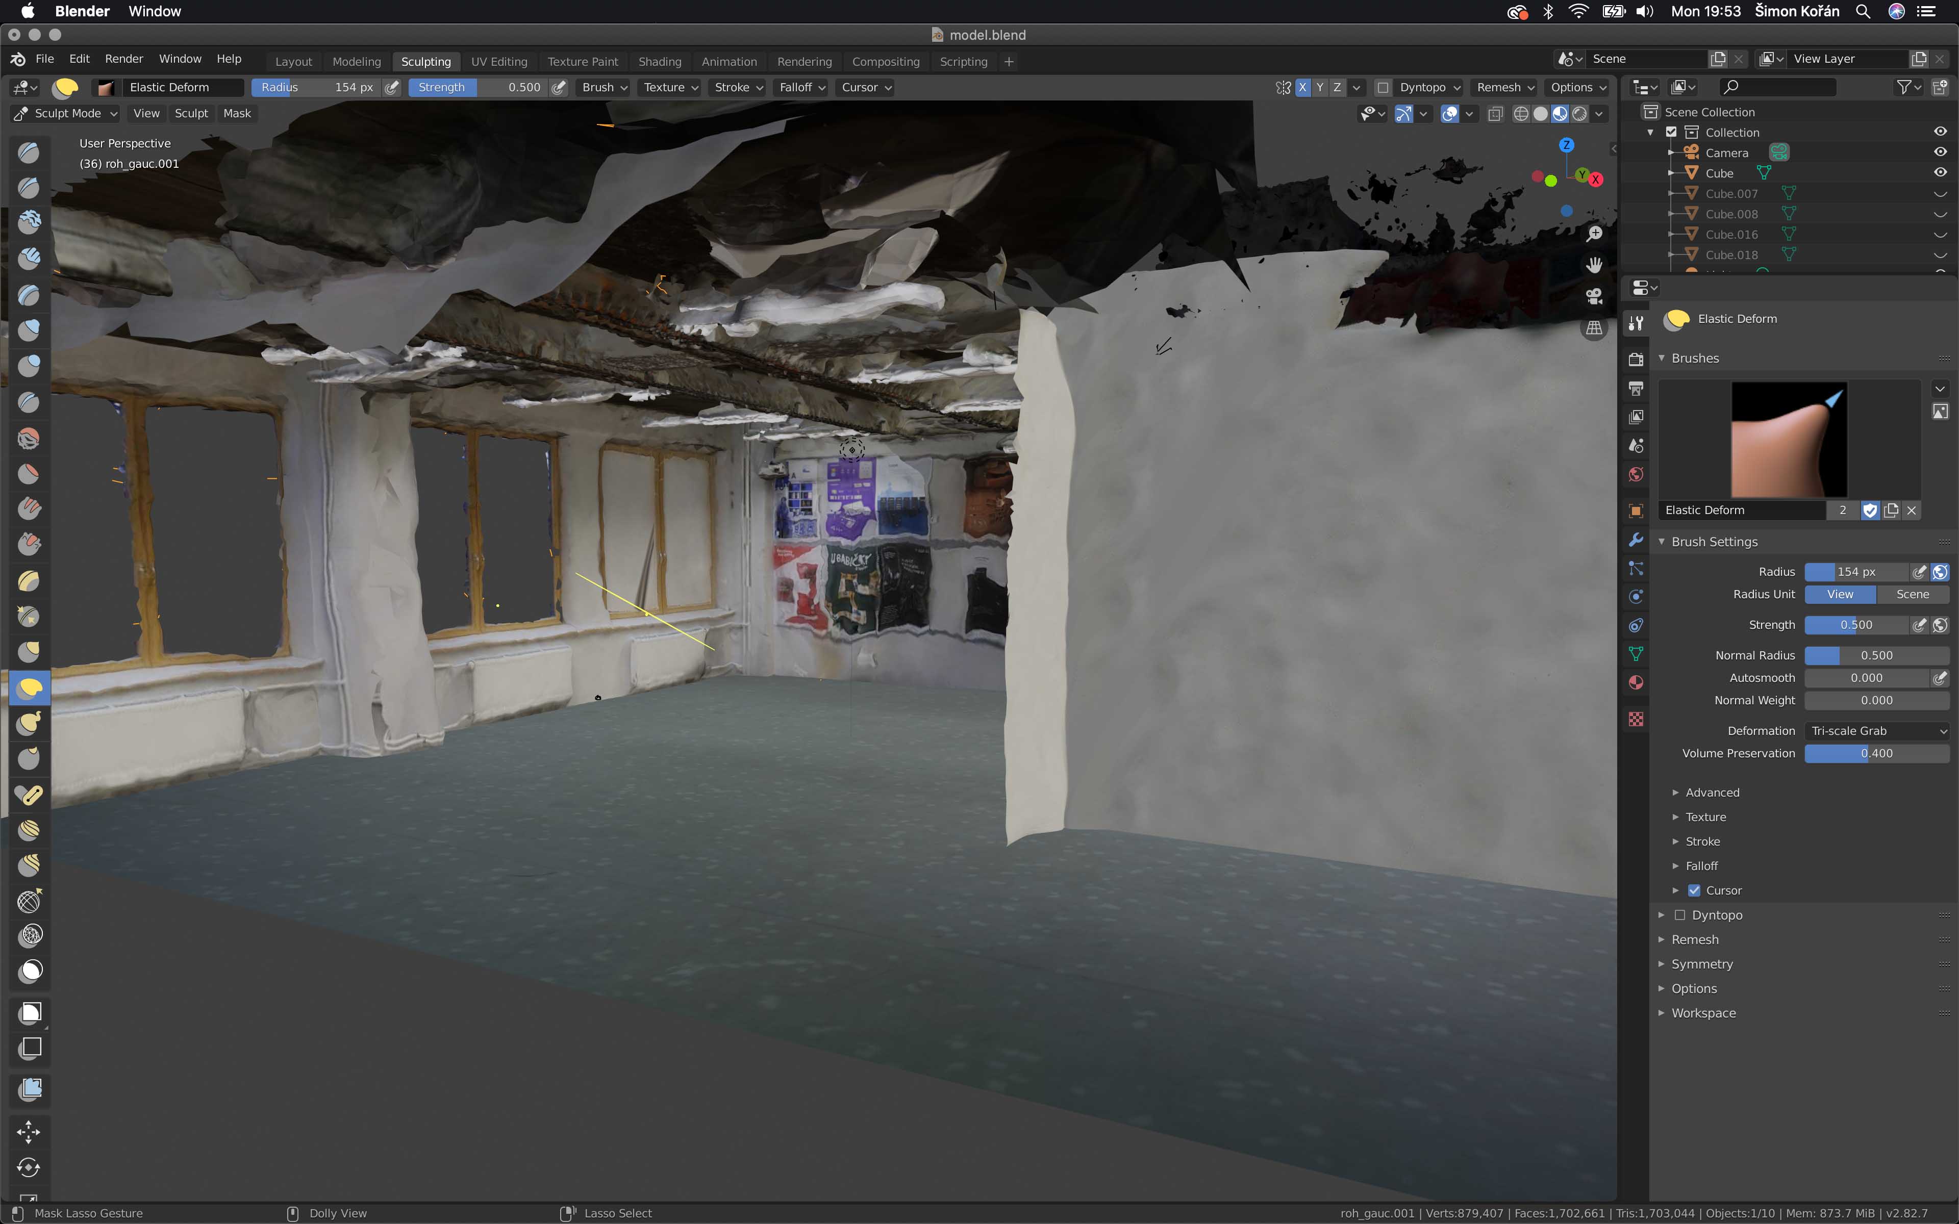Expand the Symmetry panel
The height and width of the screenshot is (1224, 1959).
(1701, 963)
